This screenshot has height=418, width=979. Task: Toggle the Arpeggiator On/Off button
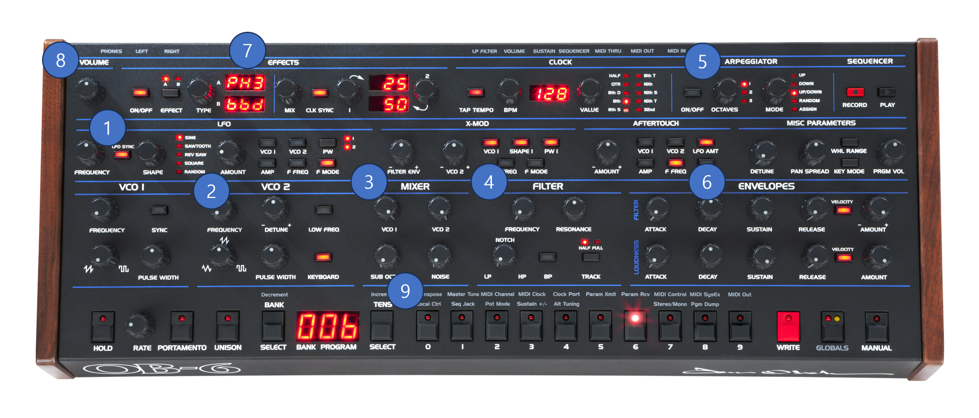(692, 92)
